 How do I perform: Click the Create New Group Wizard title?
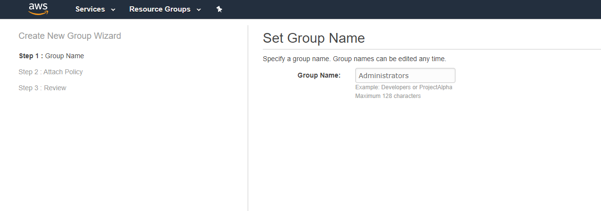(70, 35)
